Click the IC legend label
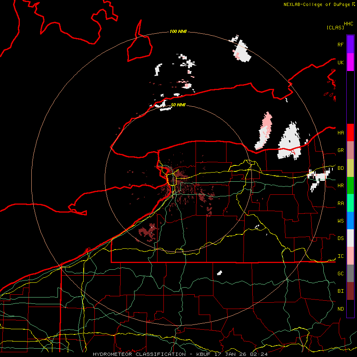Screen dimensions: 357x357 tap(340, 256)
